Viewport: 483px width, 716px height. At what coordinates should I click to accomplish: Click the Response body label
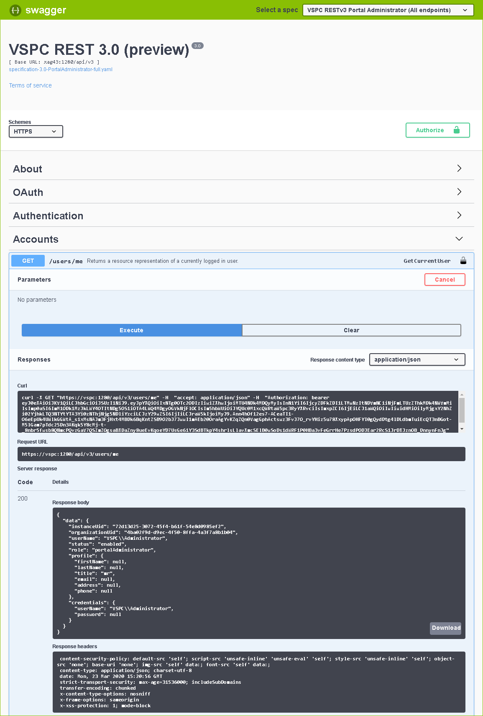pyautogui.click(x=71, y=503)
